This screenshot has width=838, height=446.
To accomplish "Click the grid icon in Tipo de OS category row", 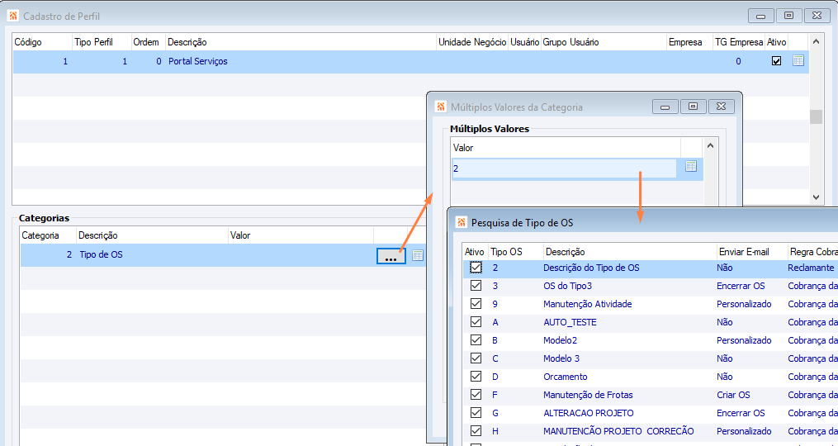I will coord(418,255).
